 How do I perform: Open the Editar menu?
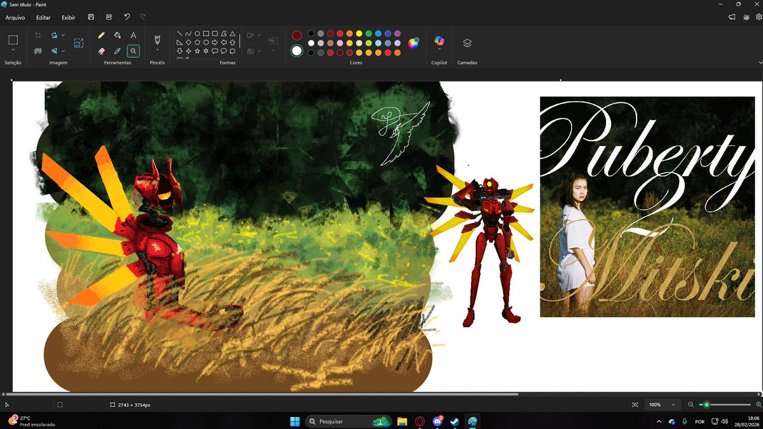coord(43,18)
